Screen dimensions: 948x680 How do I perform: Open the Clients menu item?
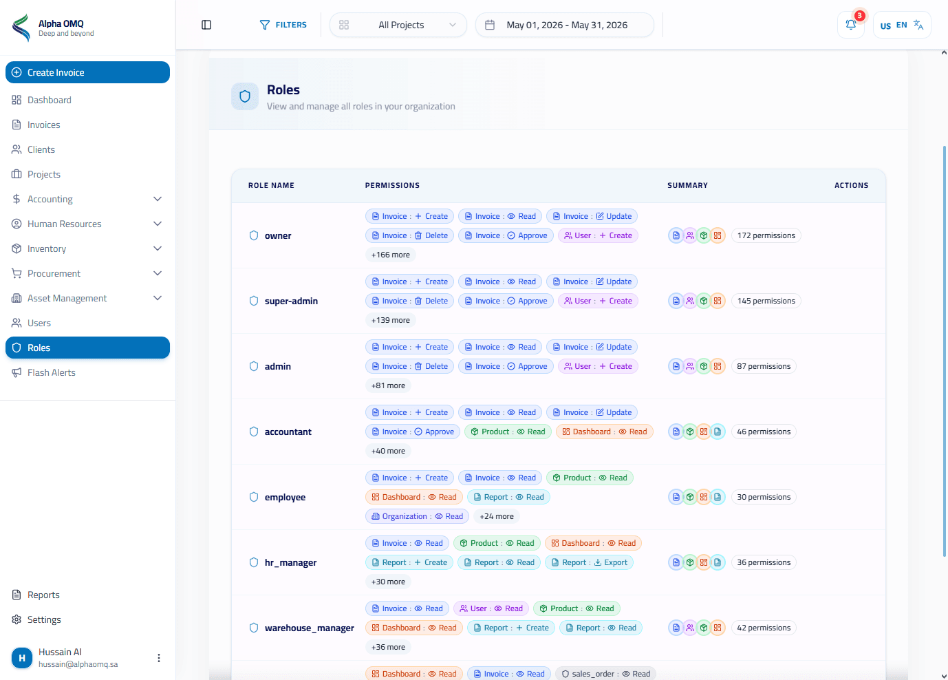(x=87, y=149)
